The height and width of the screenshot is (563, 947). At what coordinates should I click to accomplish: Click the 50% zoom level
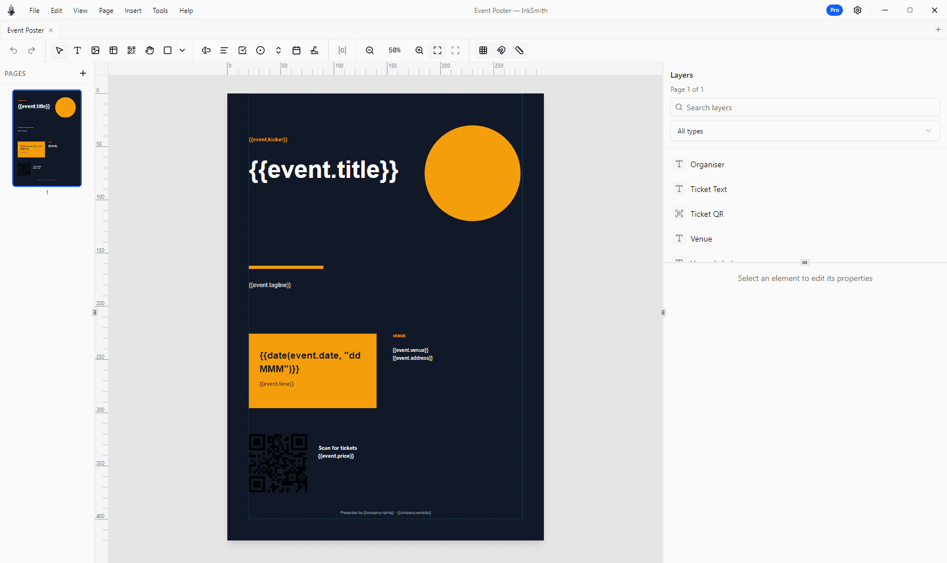[395, 50]
